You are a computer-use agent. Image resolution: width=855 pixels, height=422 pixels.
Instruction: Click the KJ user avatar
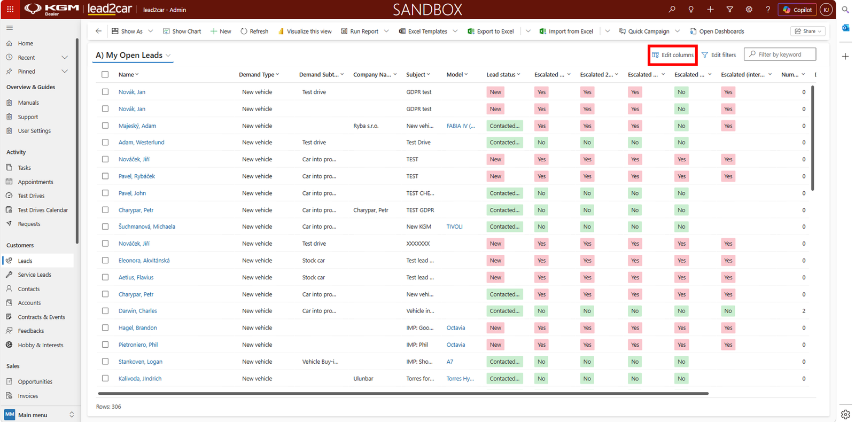click(x=826, y=10)
